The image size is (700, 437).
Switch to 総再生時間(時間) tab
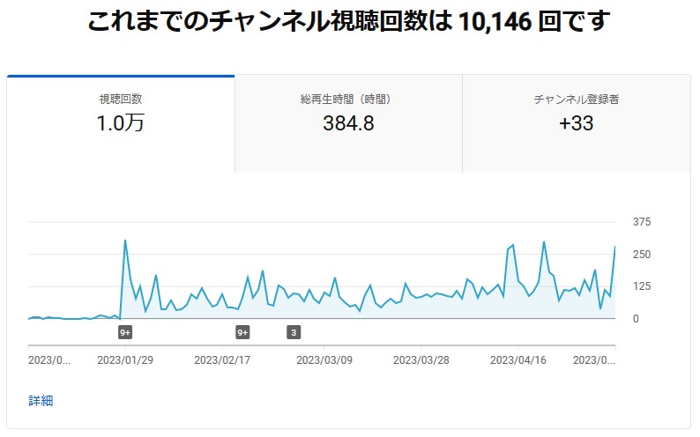click(348, 124)
